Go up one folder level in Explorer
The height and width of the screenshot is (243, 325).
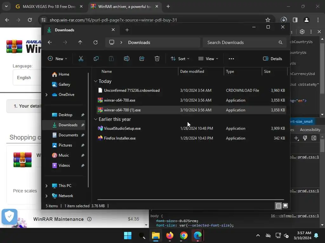80,42
